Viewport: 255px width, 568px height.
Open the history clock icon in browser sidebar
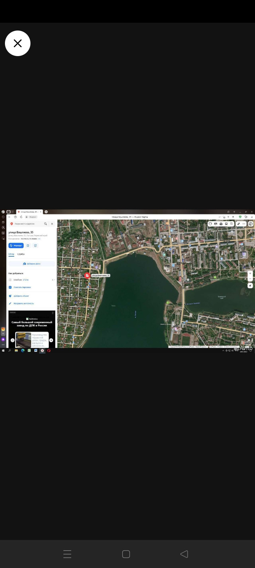tap(3, 217)
